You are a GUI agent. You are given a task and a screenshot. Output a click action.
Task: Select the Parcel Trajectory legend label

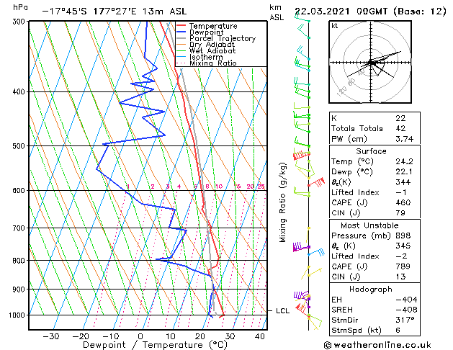223,38
